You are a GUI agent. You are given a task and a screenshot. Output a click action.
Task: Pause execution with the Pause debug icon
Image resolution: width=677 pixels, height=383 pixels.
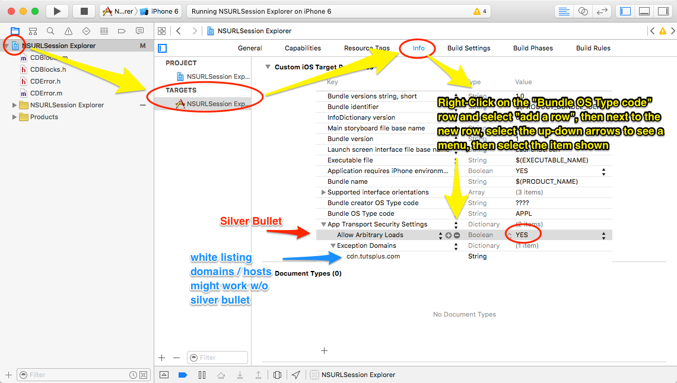point(202,374)
